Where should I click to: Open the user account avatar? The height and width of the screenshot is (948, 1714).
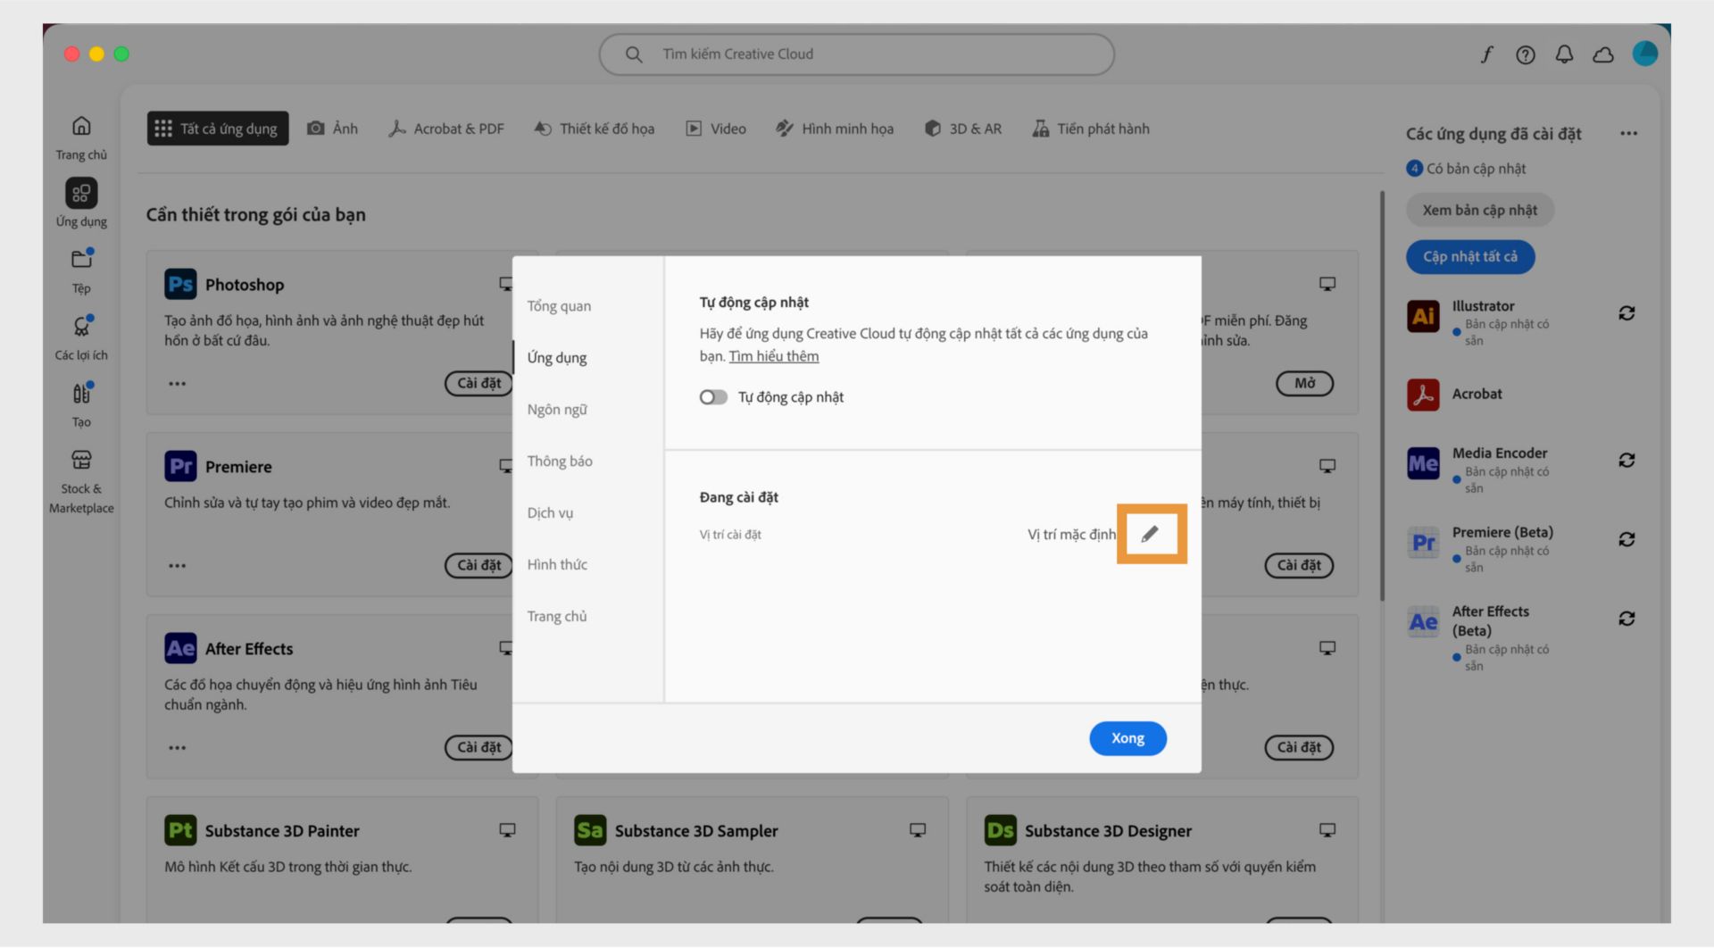(x=1644, y=54)
